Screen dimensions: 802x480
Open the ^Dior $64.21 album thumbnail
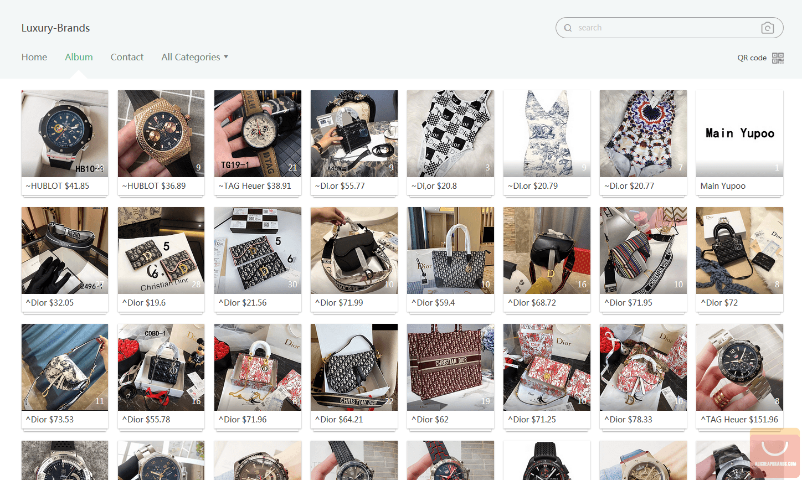pyautogui.click(x=354, y=367)
